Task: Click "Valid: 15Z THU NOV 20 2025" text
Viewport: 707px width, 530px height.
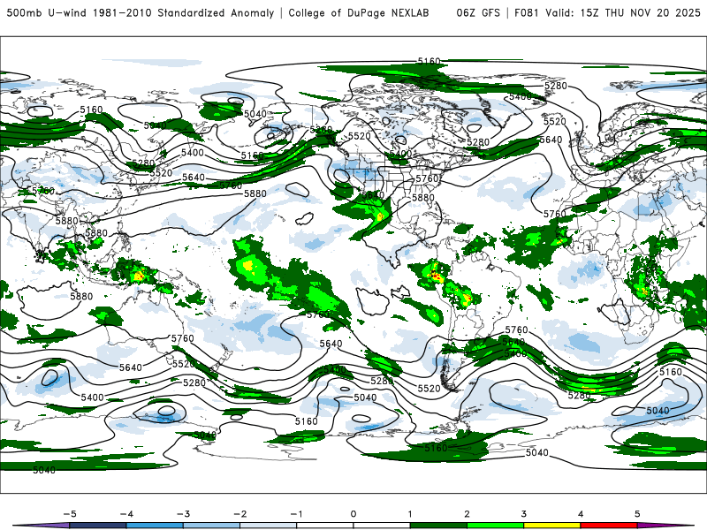Action: click(x=623, y=12)
